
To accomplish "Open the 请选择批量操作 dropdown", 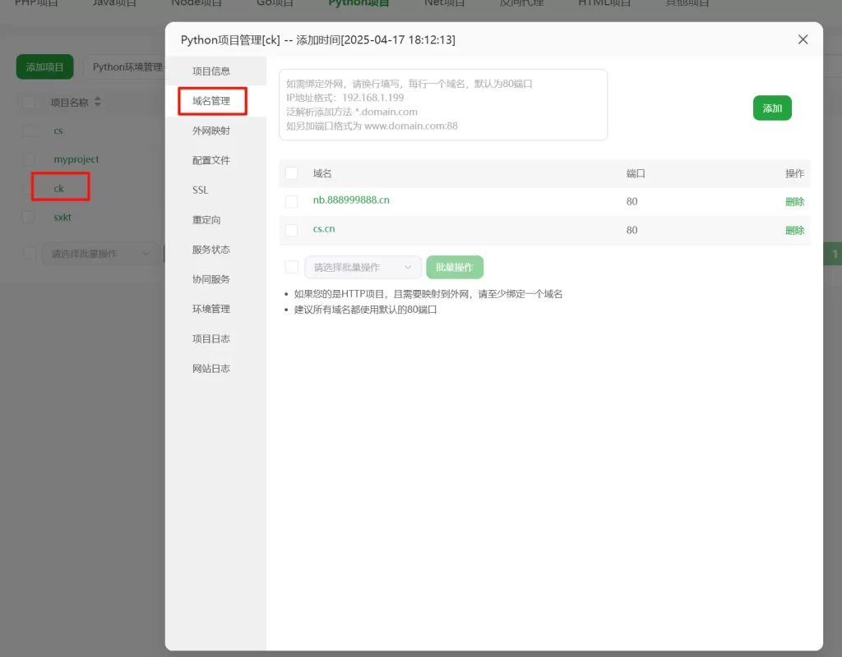I will pos(363,267).
